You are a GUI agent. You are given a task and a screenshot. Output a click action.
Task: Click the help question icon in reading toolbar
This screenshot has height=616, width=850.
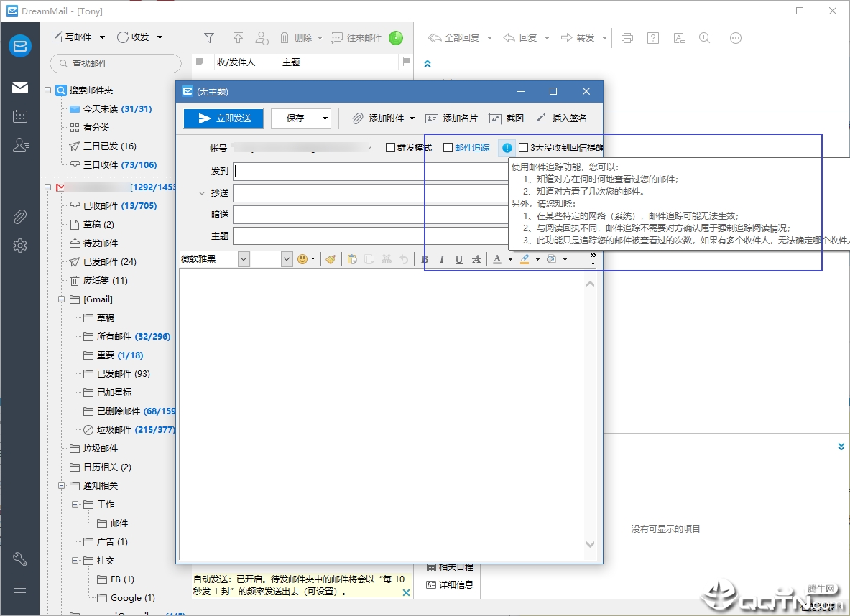653,38
